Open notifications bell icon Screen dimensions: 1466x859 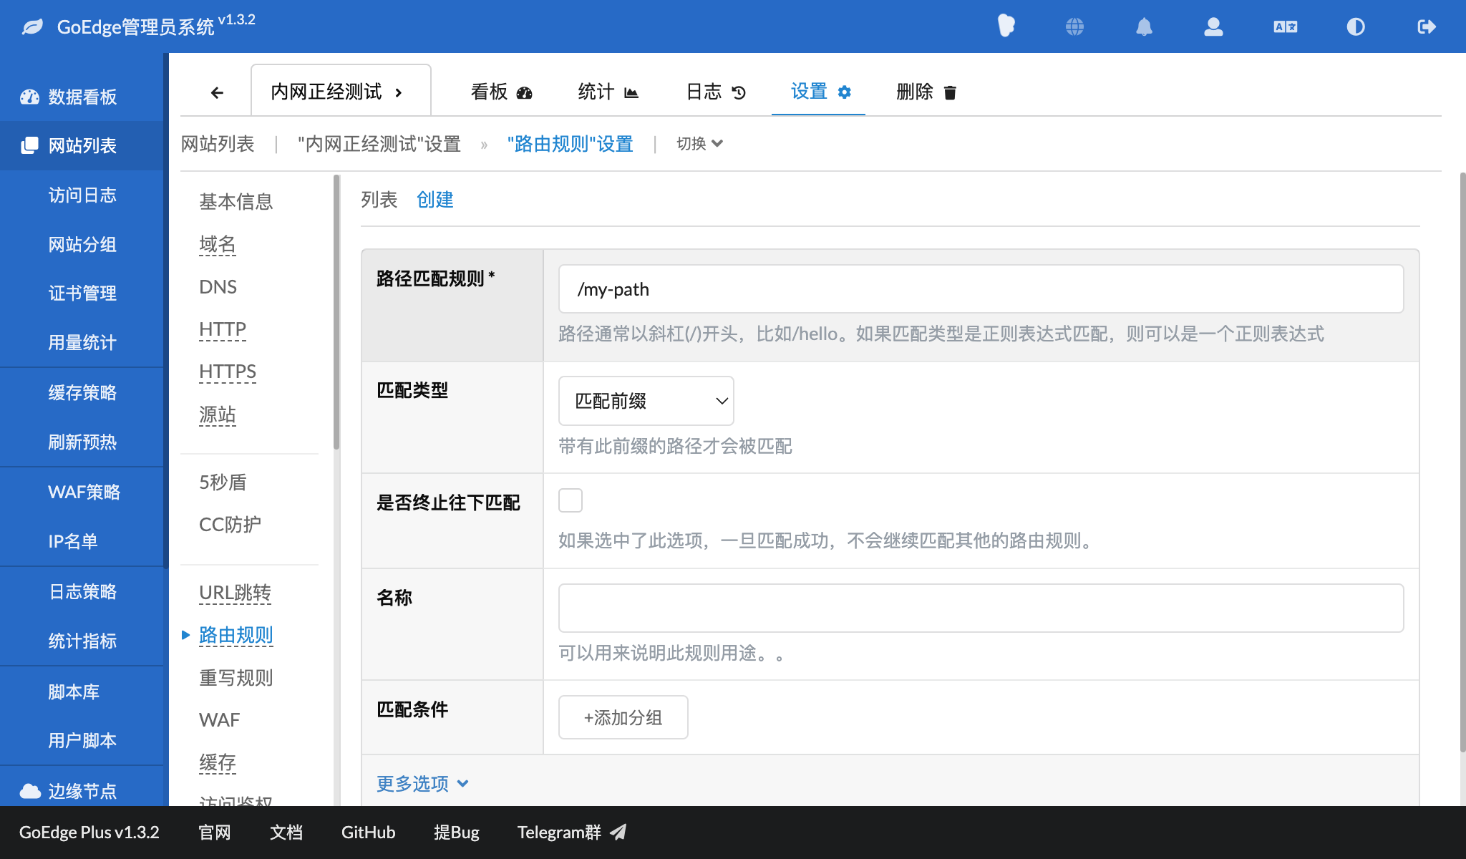(x=1144, y=27)
